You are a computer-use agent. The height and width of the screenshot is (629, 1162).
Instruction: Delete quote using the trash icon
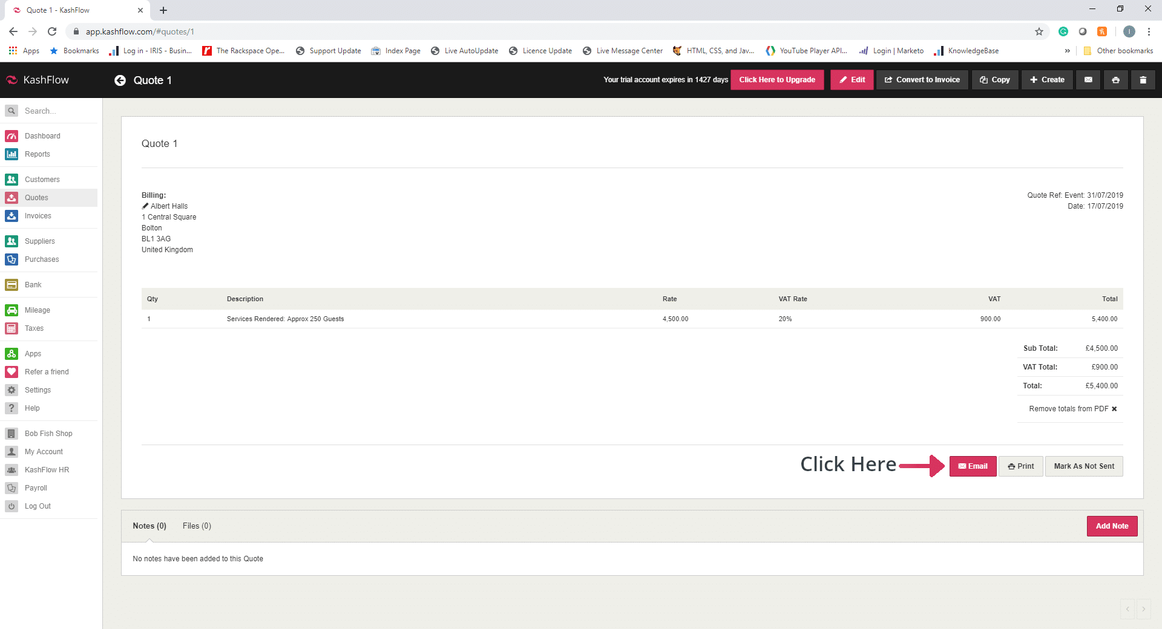point(1143,80)
